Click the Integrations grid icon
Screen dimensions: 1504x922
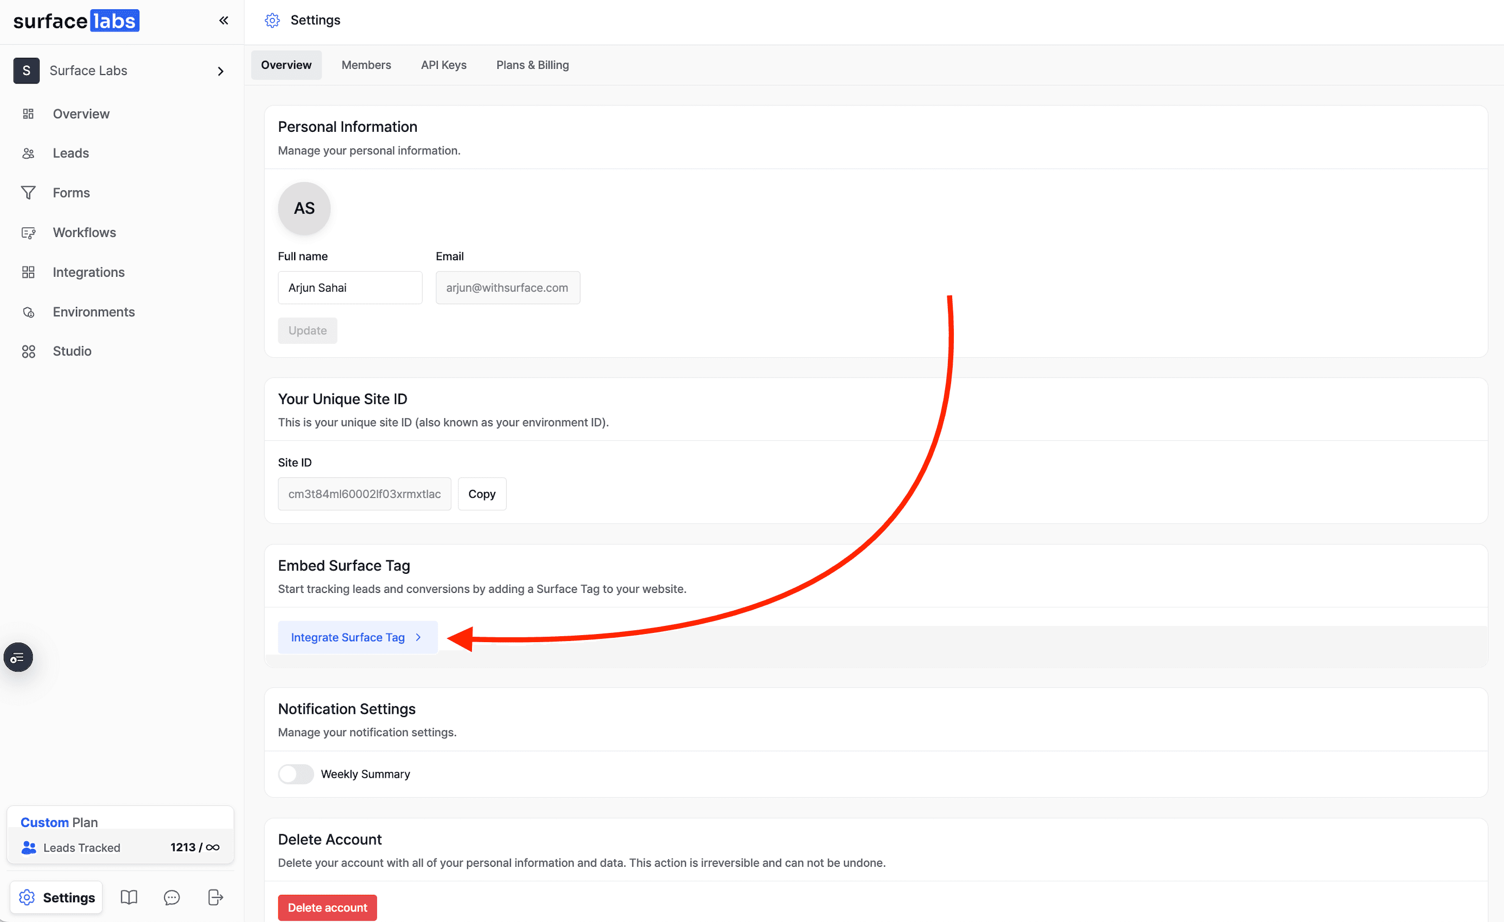(28, 272)
